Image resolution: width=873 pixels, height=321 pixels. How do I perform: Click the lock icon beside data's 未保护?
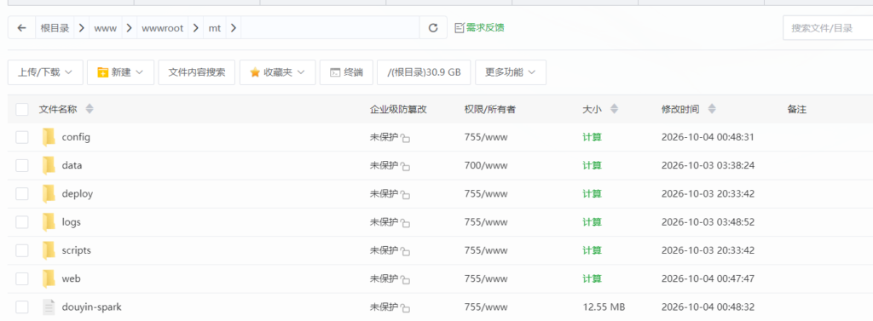coord(406,166)
